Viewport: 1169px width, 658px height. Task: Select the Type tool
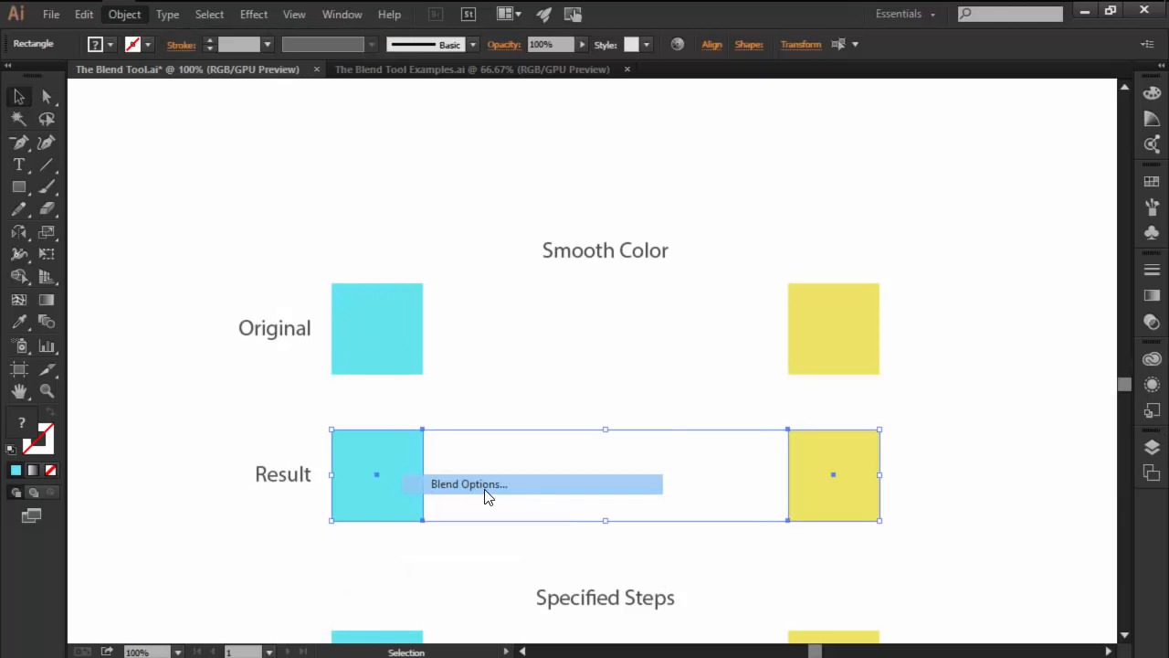click(x=18, y=164)
